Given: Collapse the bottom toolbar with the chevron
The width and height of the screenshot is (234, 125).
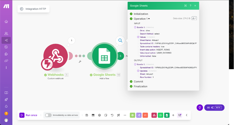Looking at the screenshot, I should (187, 115).
